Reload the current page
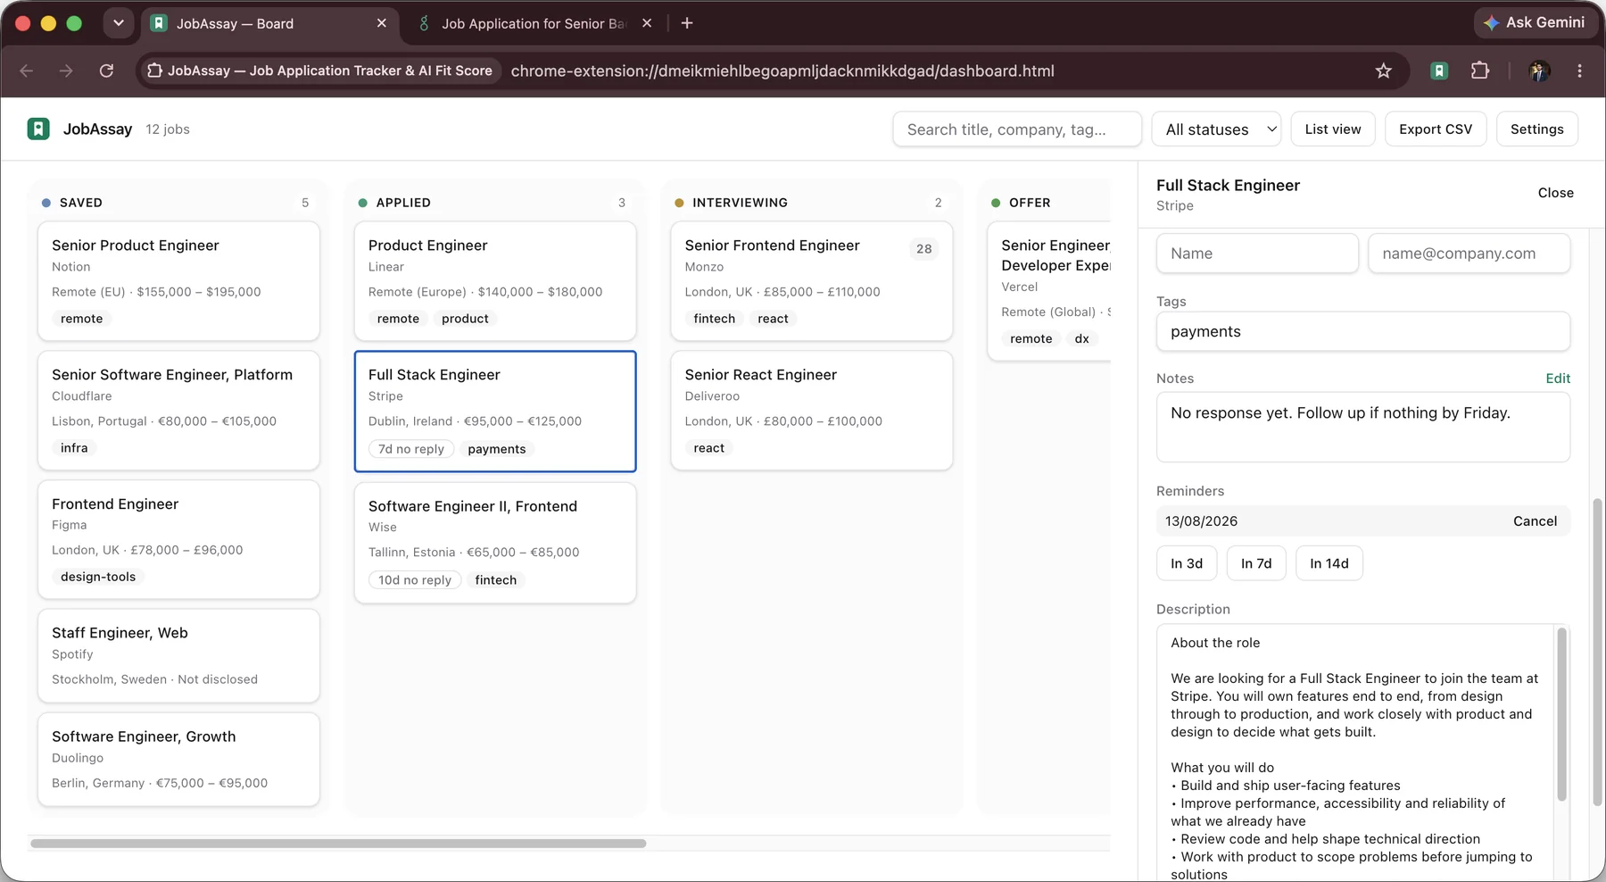Image resolution: width=1606 pixels, height=882 pixels. tap(106, 71)
